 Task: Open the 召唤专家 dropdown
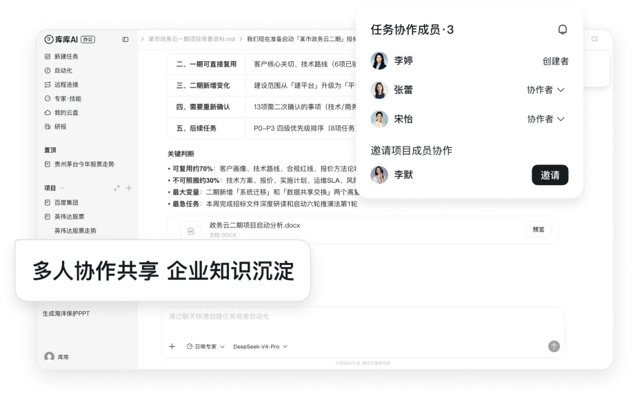(x=205, y=347)
